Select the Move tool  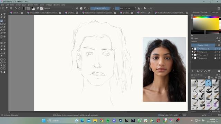(4, 37)
